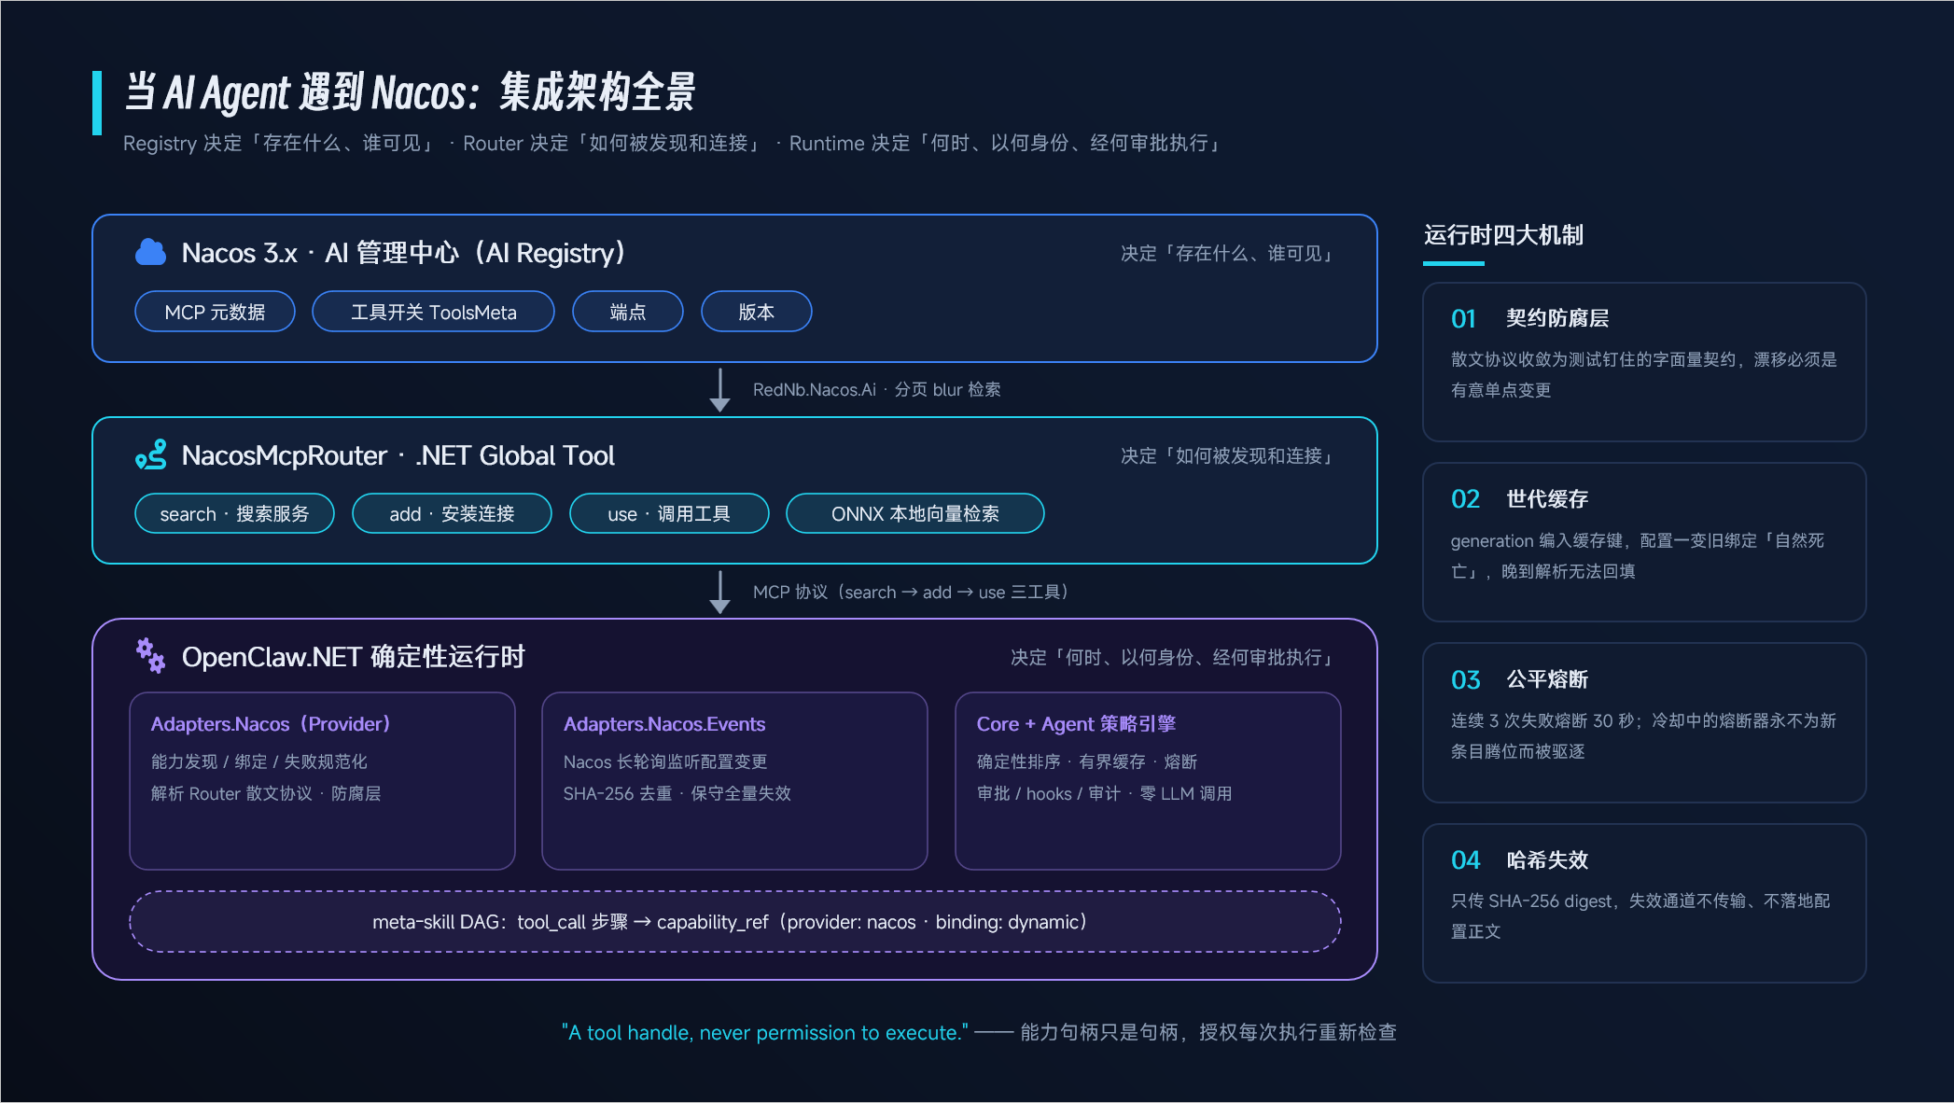Choose the search · 搜索服务 pill
This screenshot has width=1954, height=1103.
pos(234,513)
